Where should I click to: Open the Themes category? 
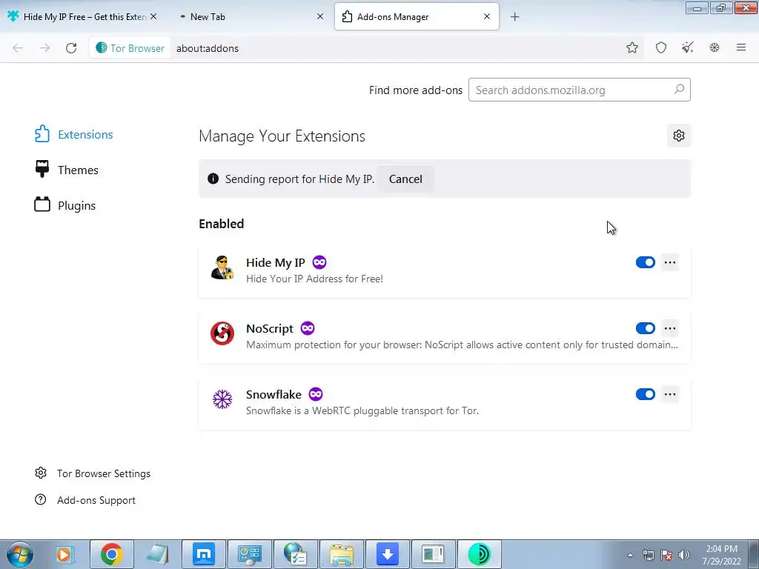pyautogui.click(x=66, y=170)
